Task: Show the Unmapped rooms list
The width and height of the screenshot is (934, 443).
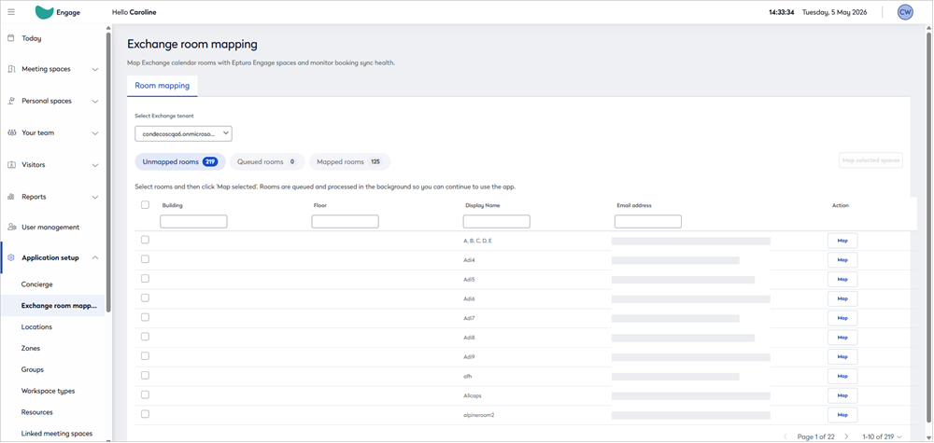Action: (180, 161)
